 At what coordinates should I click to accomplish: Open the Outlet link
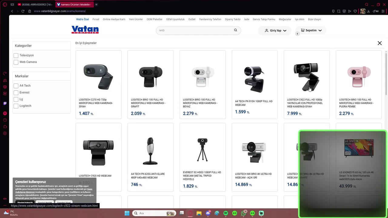pos(192,19)
